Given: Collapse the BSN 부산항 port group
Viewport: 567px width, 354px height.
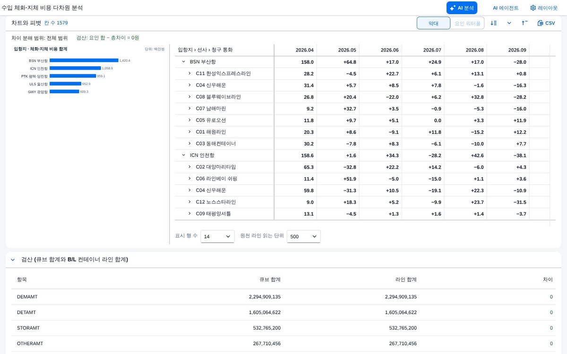Looking at the screenshot, I should (184, 62).
